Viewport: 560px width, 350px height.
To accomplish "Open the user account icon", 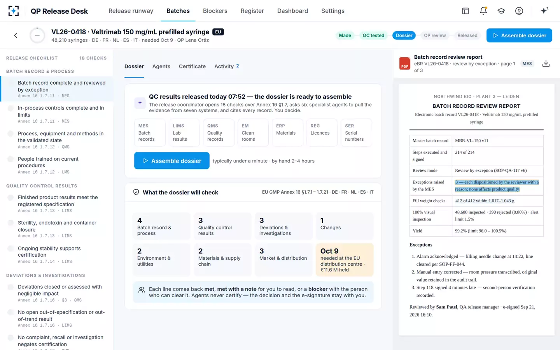I will click(519, 11).
